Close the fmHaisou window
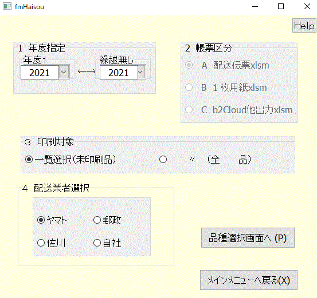 307,6
